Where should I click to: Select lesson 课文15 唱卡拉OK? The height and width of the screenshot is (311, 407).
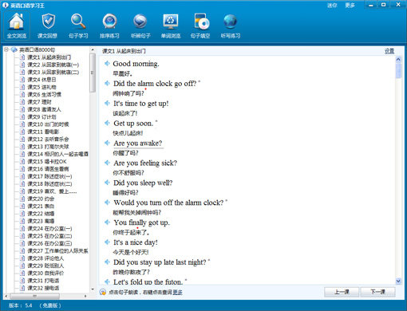click(47, 161)
